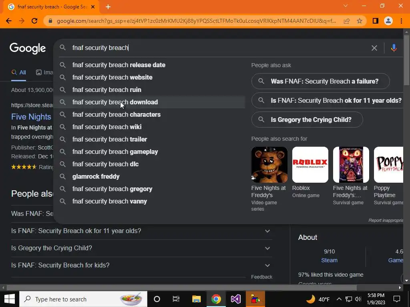Click the weather 40°F taskbar widget
The height and width of the screenshot is (307, 410).
318,299
